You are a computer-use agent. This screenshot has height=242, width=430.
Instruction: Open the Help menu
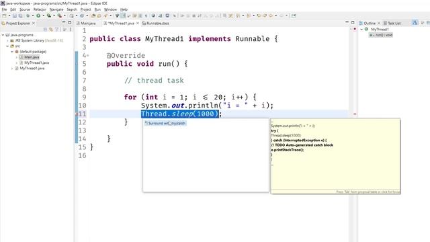pyautogui.click(x=124, y=9)
